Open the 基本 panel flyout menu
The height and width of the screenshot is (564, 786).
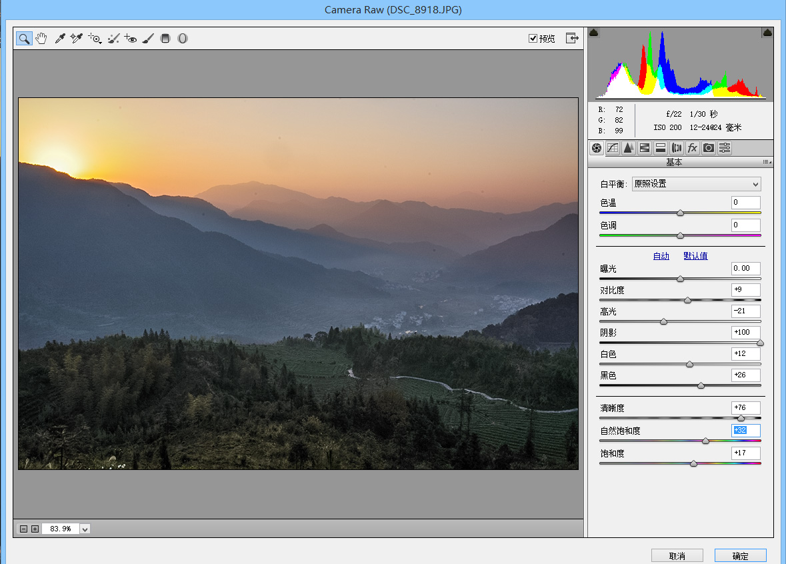pos(767,162)
